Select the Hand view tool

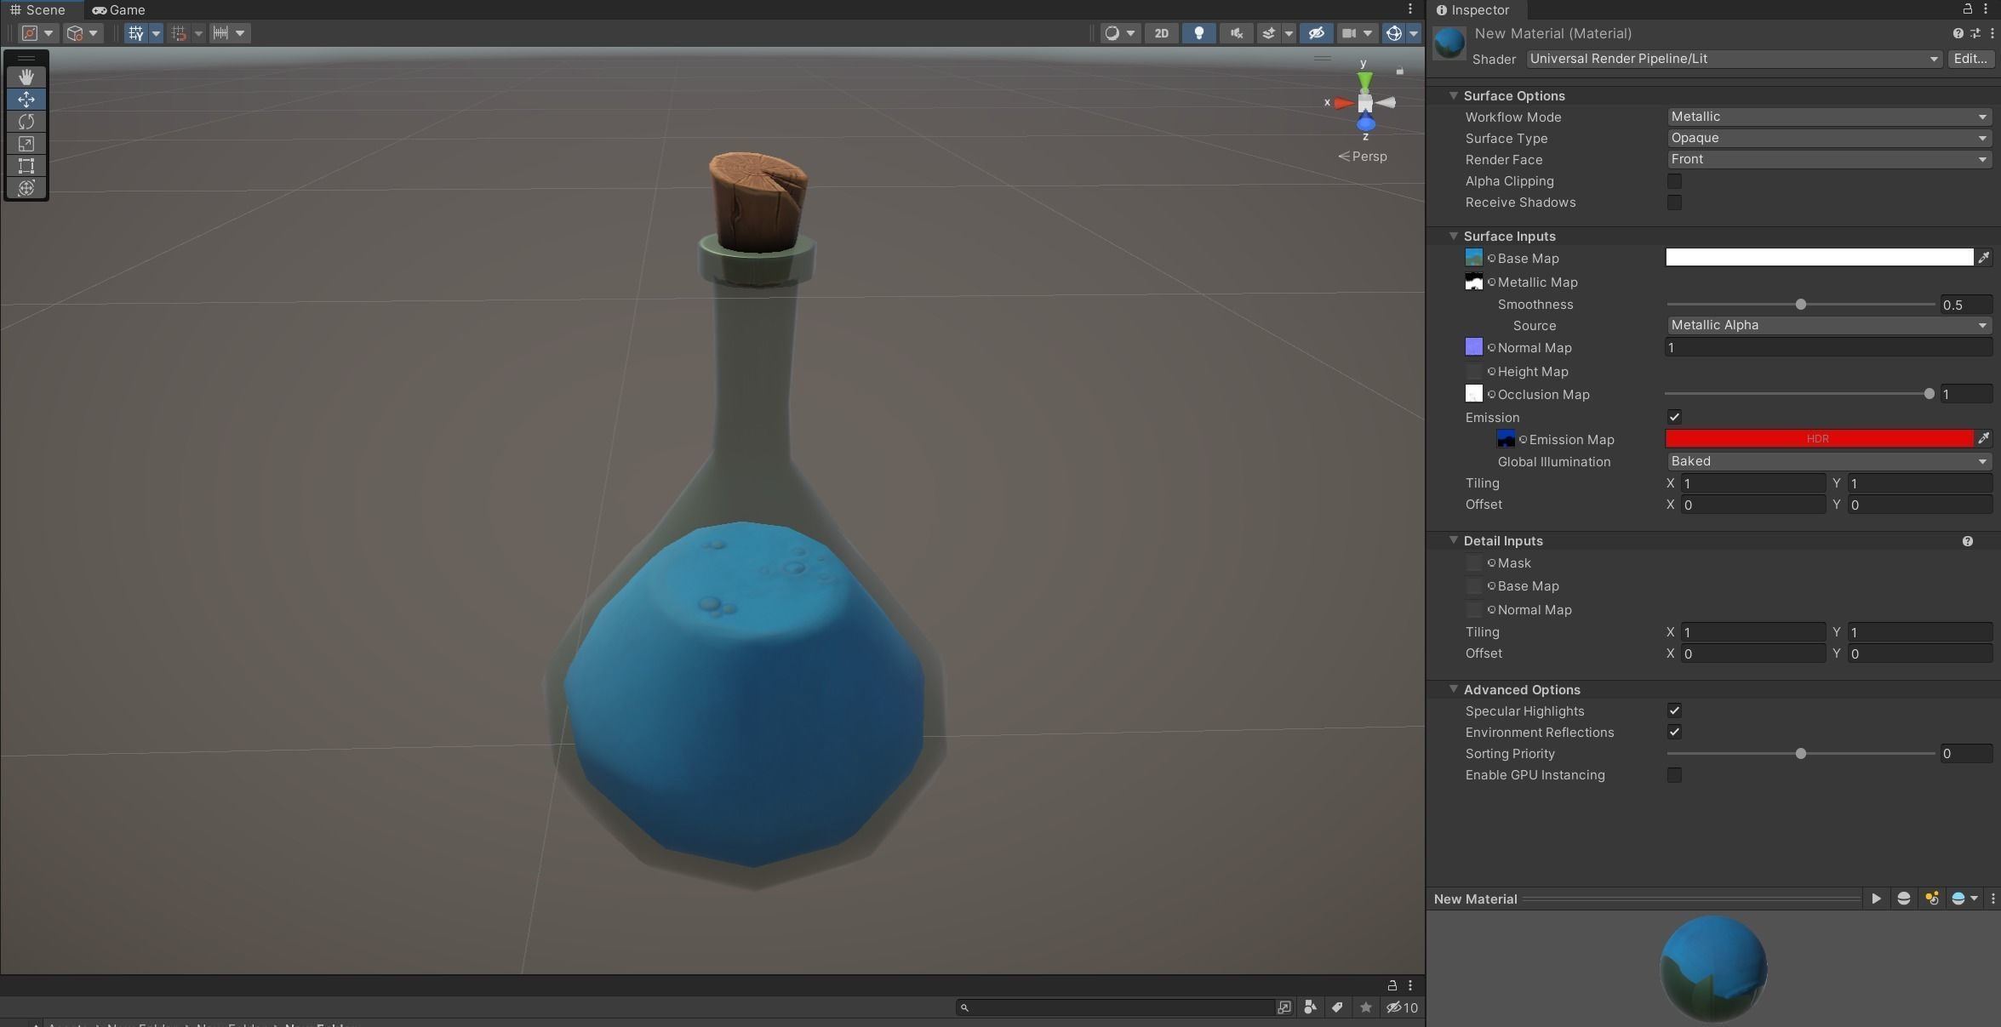(x=26, y=77)
